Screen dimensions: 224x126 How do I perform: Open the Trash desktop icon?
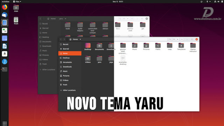(16, 21)
